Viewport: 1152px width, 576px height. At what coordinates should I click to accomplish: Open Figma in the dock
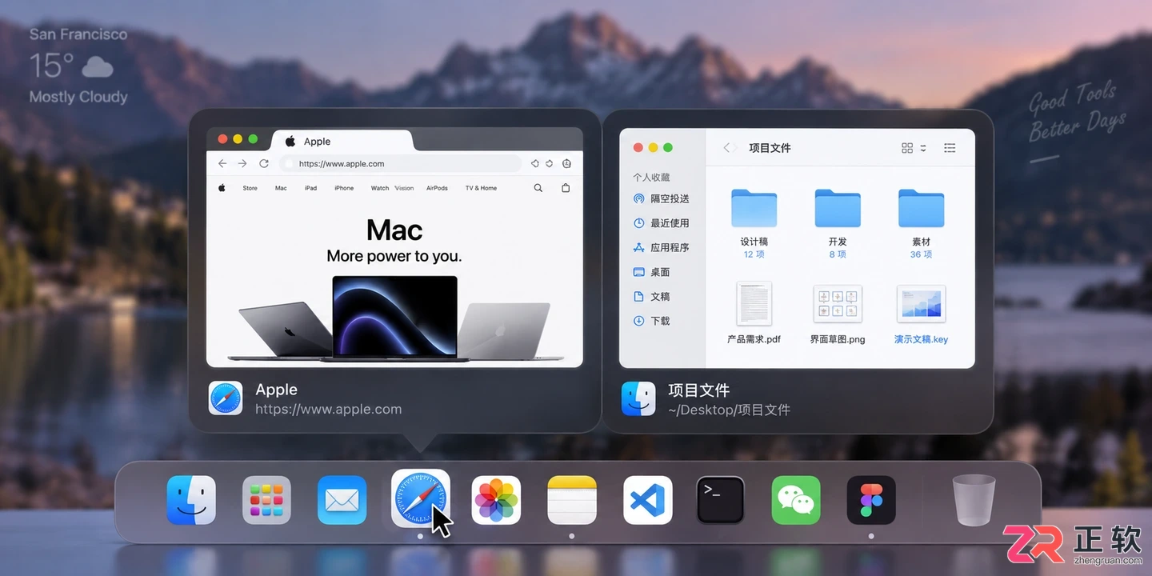click(x=871, y=500)
